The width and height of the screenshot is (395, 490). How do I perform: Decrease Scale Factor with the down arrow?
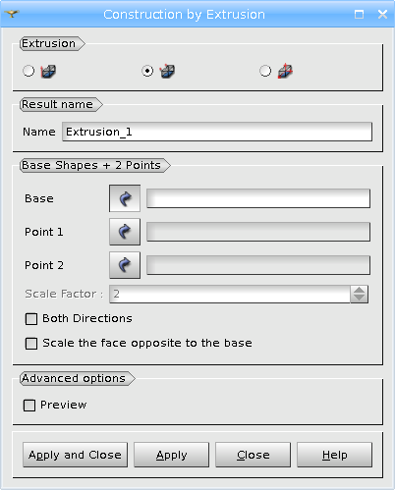coord(359,298)
